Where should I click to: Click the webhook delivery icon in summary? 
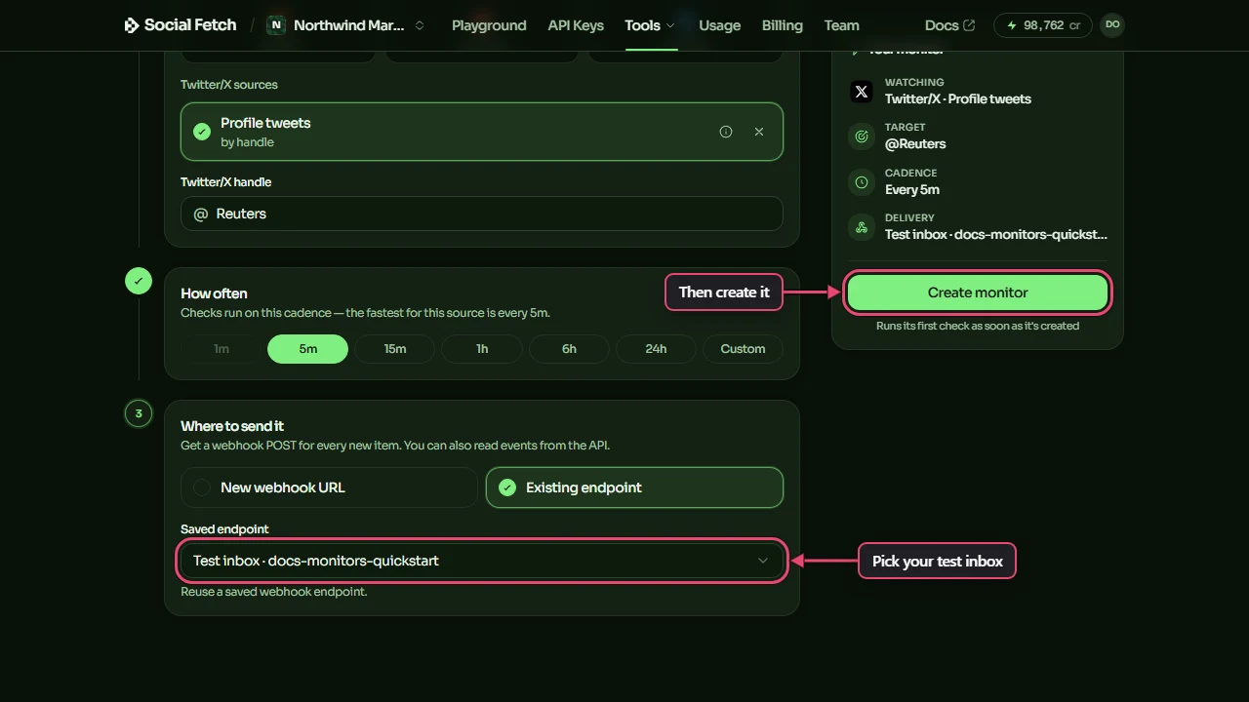[x=861, y=227]
